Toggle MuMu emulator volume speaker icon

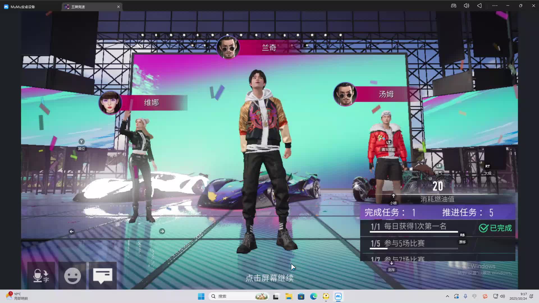tap(466, 6)
